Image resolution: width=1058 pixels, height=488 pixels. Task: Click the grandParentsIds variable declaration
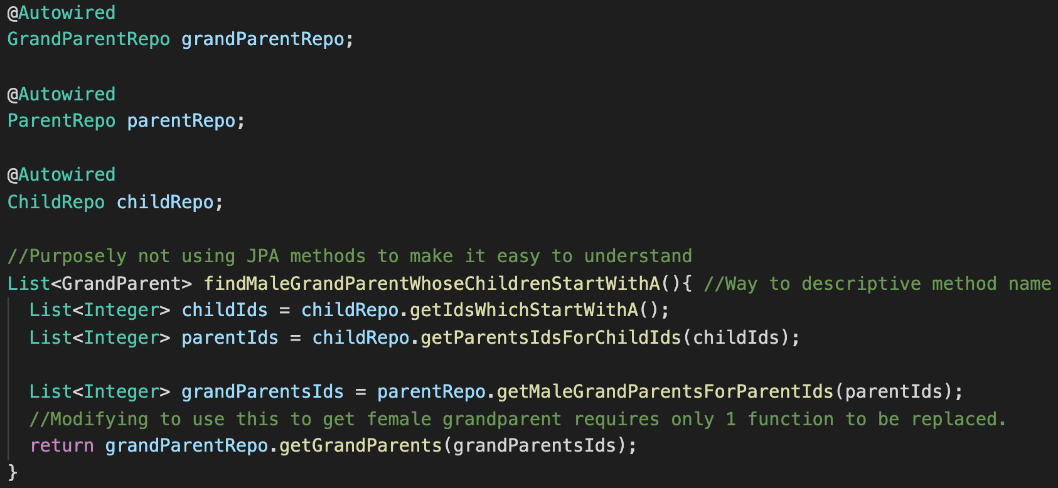point(262,391)
